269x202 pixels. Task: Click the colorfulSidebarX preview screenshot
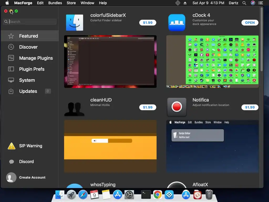coord(110,62)
